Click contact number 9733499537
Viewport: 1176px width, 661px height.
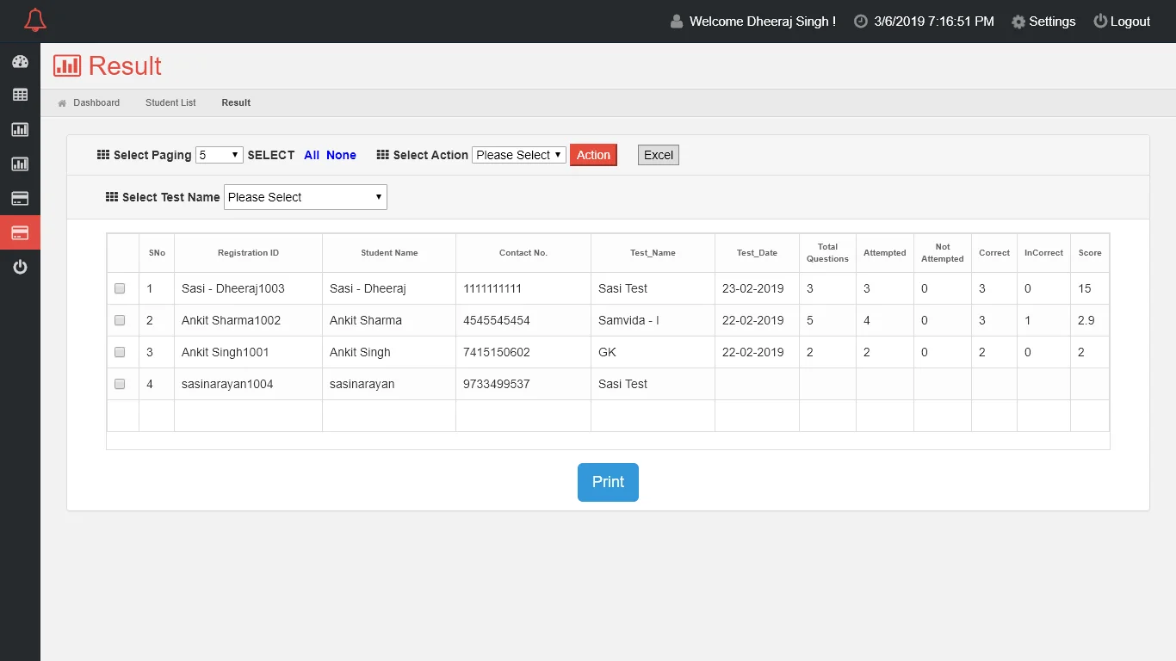point(497,384)
